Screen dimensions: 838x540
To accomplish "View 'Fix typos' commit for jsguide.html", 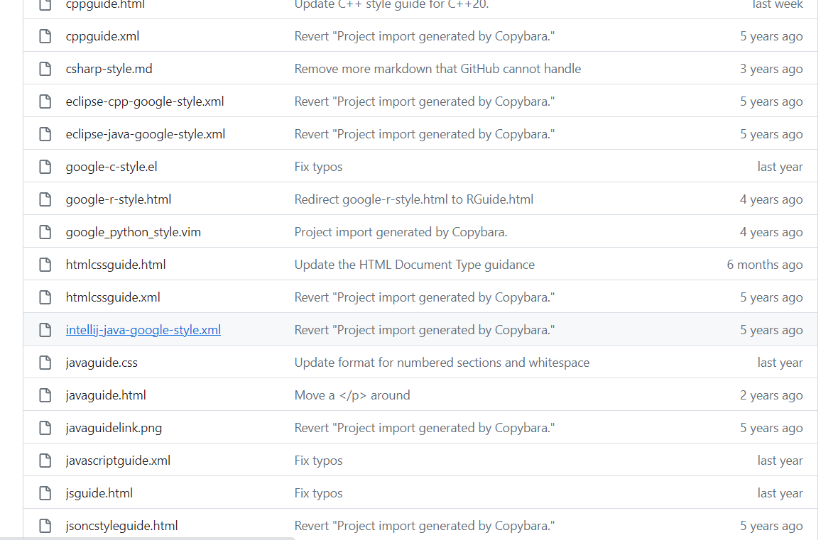I will (x=319, y=493).
